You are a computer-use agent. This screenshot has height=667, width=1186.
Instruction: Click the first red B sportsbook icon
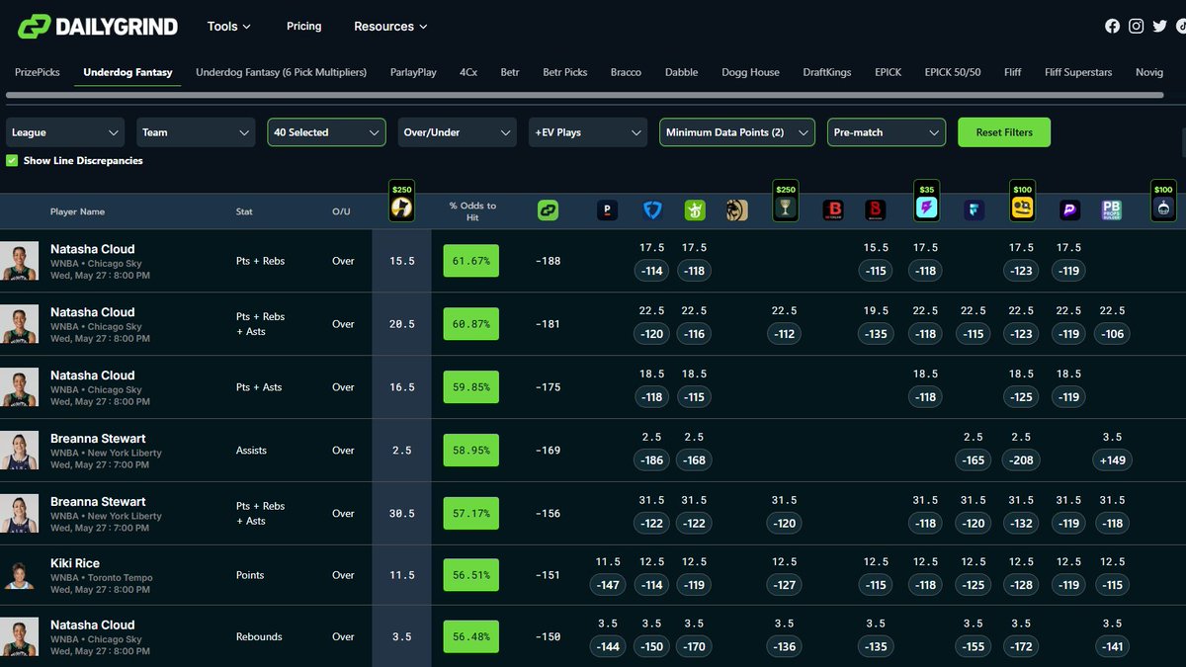tap(833, 209)
